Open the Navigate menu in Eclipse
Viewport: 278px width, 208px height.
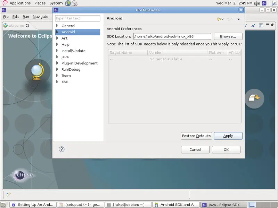click(x=40, y=17)
